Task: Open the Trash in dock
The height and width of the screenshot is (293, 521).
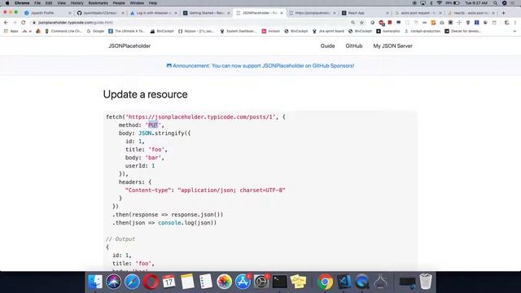Action: click(426, 282)
